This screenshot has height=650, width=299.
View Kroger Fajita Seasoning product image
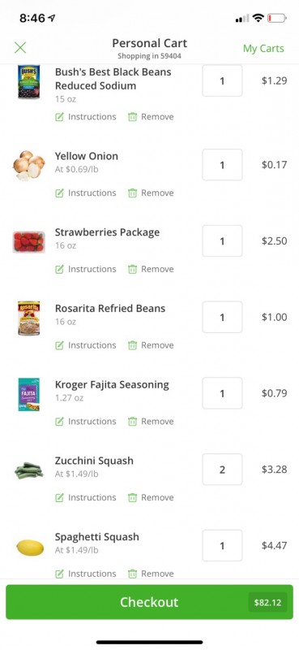pyautogui.click(x=28, y=394)
